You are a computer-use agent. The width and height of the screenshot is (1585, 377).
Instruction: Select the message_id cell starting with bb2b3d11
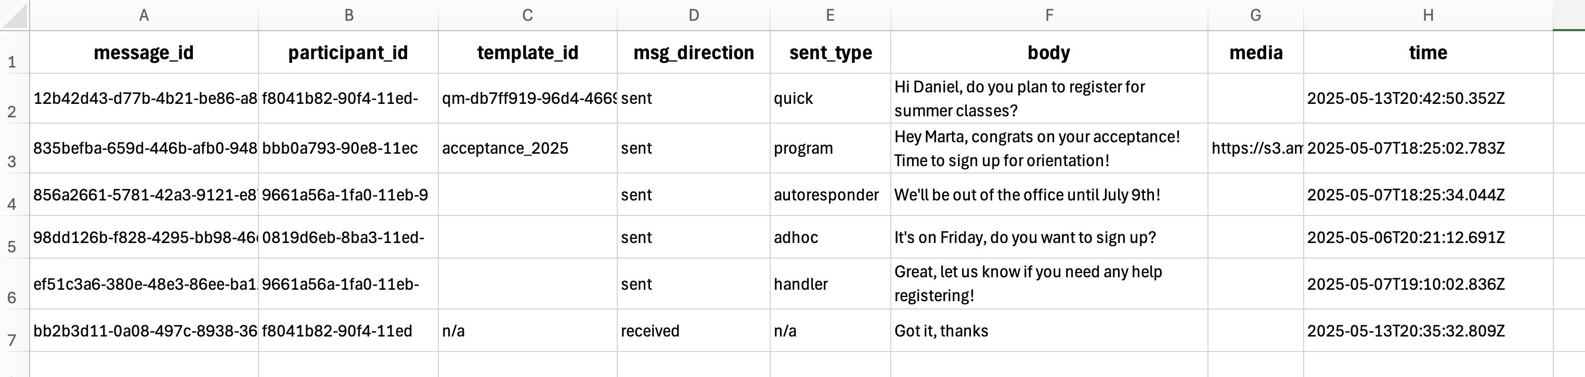[x=144, y=331]
